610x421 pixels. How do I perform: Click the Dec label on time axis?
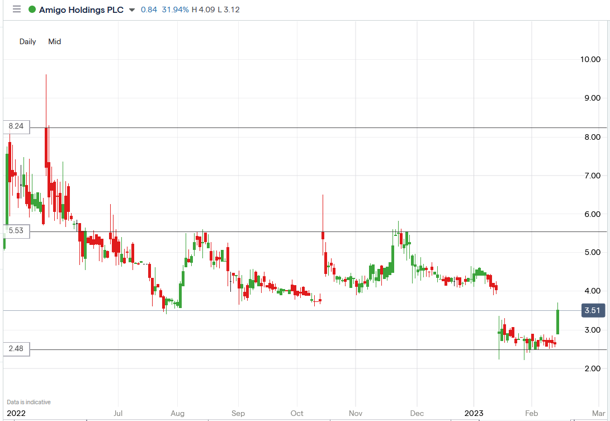point(417,413)
